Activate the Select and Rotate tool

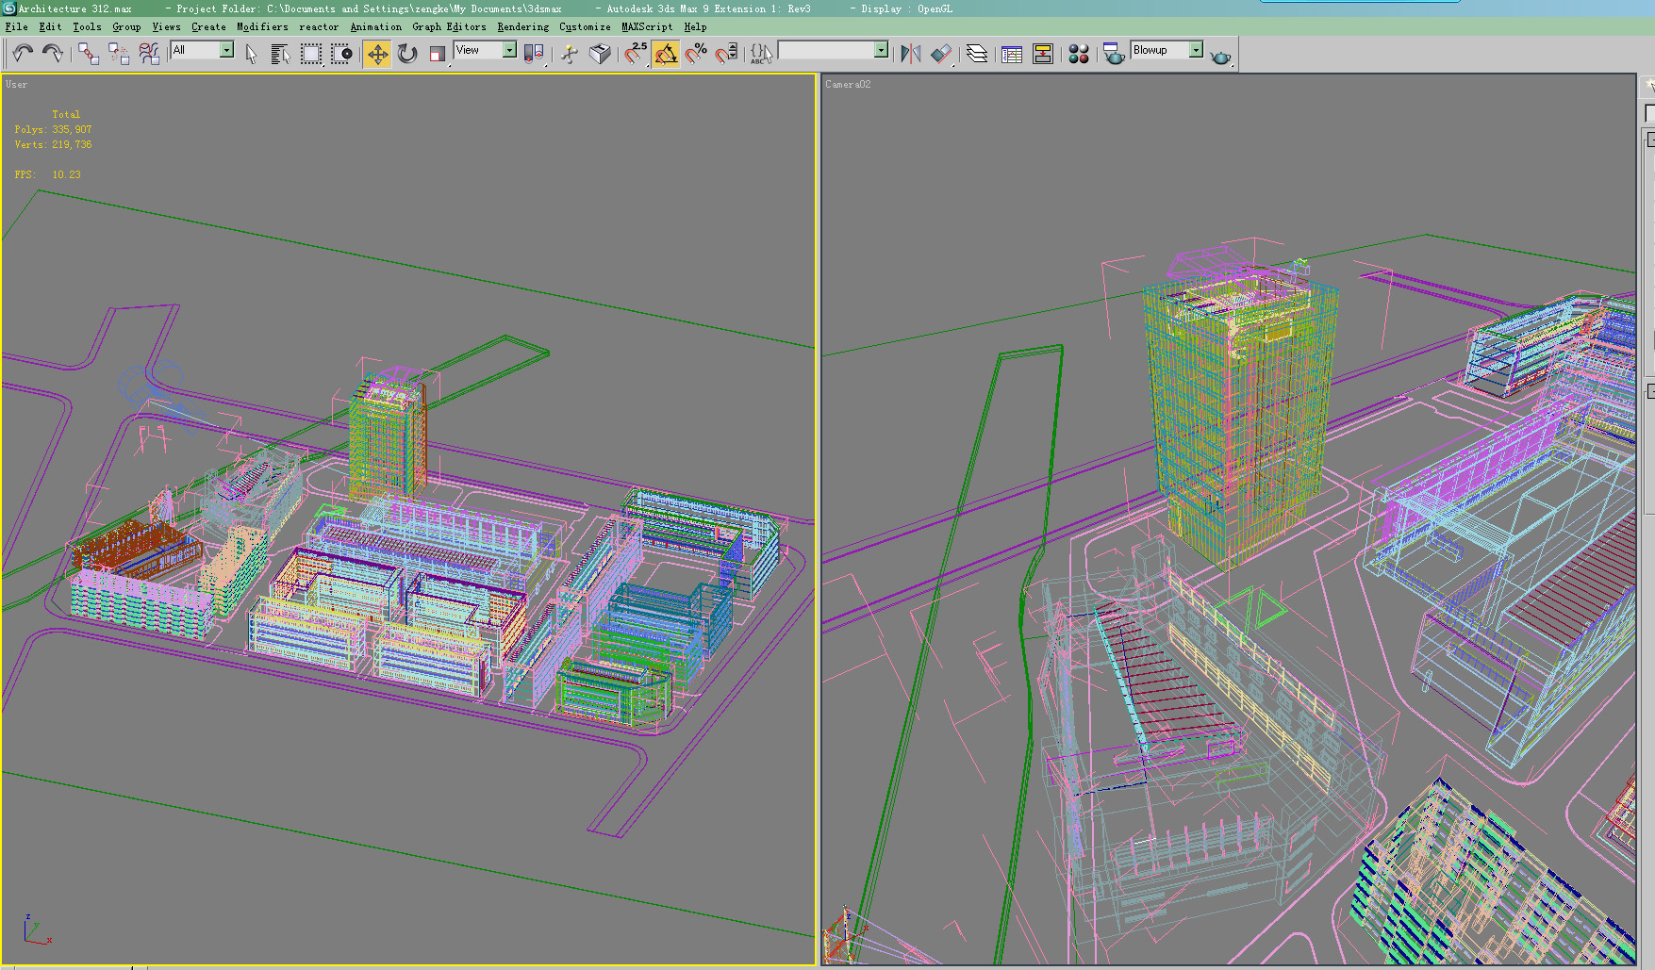pyautogui.click(x=407, y=54)
